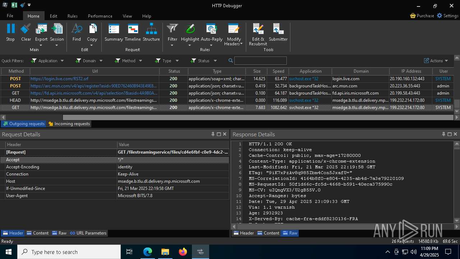Show response Content tab

point(268,233)
